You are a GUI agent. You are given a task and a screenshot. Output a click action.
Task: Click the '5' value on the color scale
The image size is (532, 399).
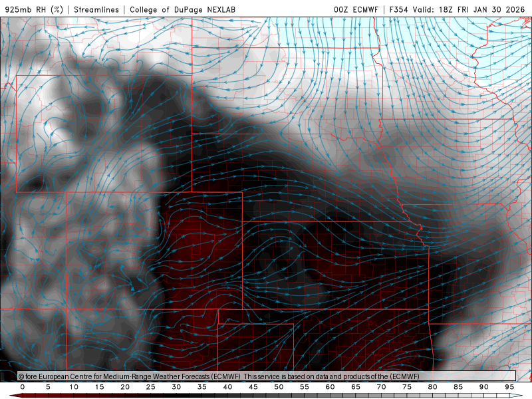48,387
